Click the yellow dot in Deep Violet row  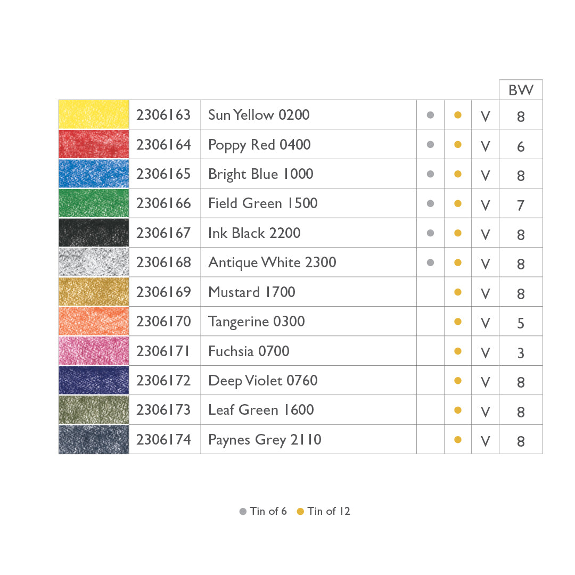(457, 380)
